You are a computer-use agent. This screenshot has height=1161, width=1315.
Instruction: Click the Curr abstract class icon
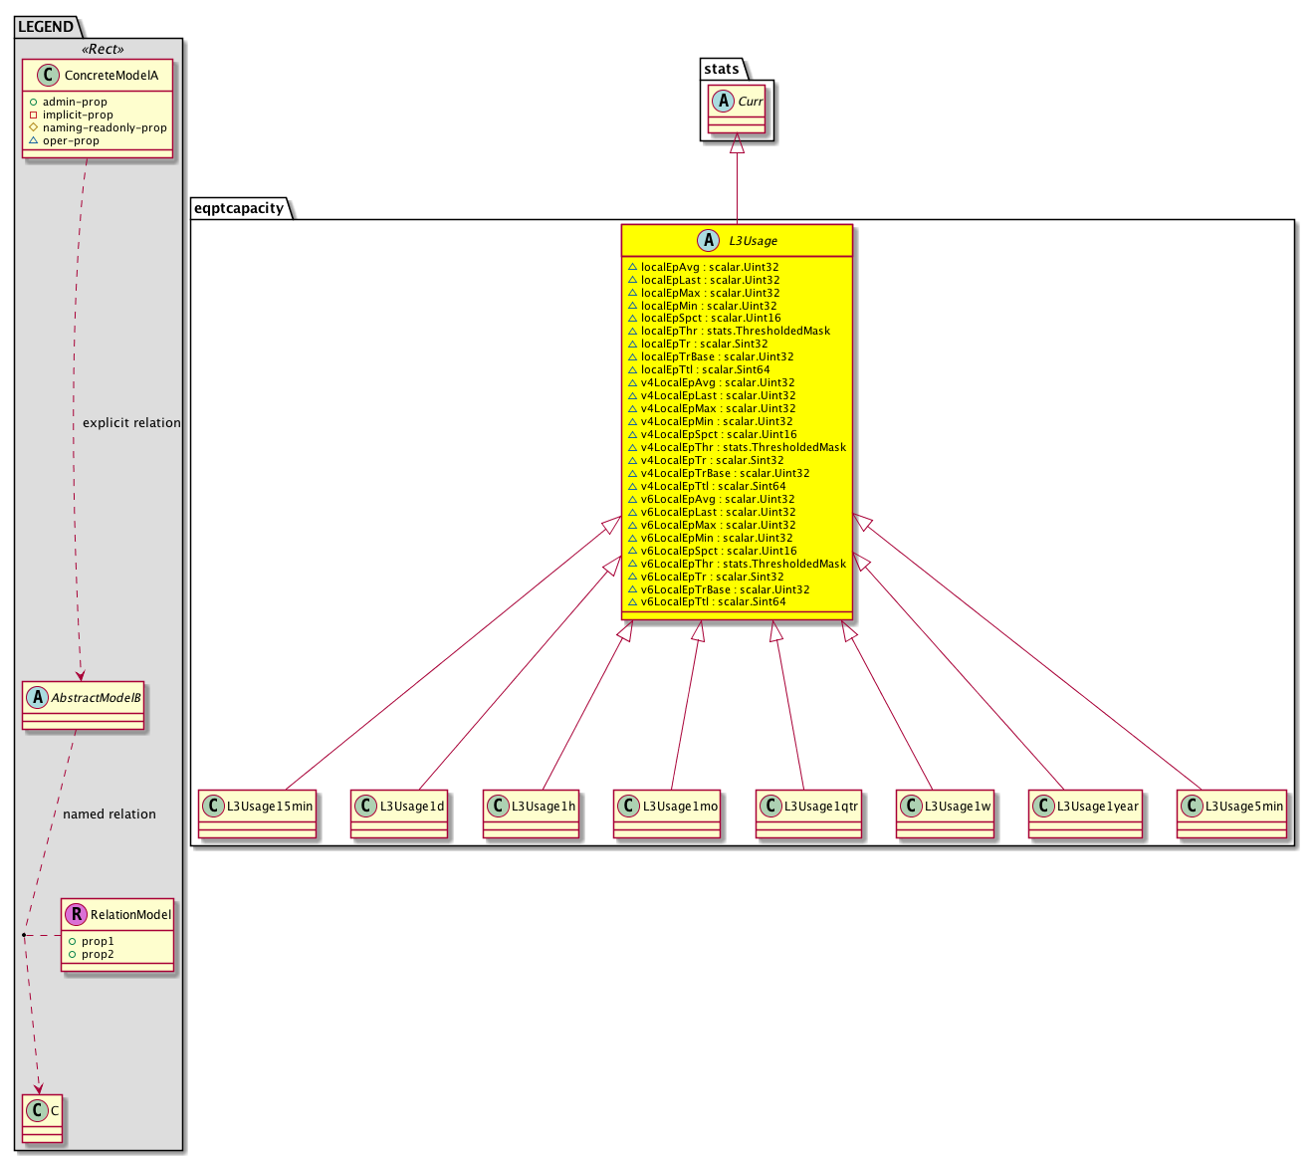pyautogui.click(x=724, y=102)
